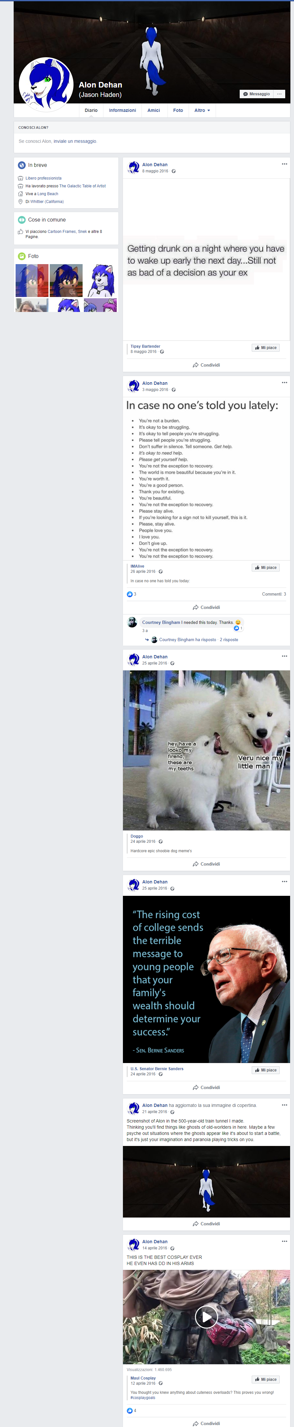294x1427 pixels.
Task: Open the flag-overlay photo thumbnail
Action: pos(32,280)
